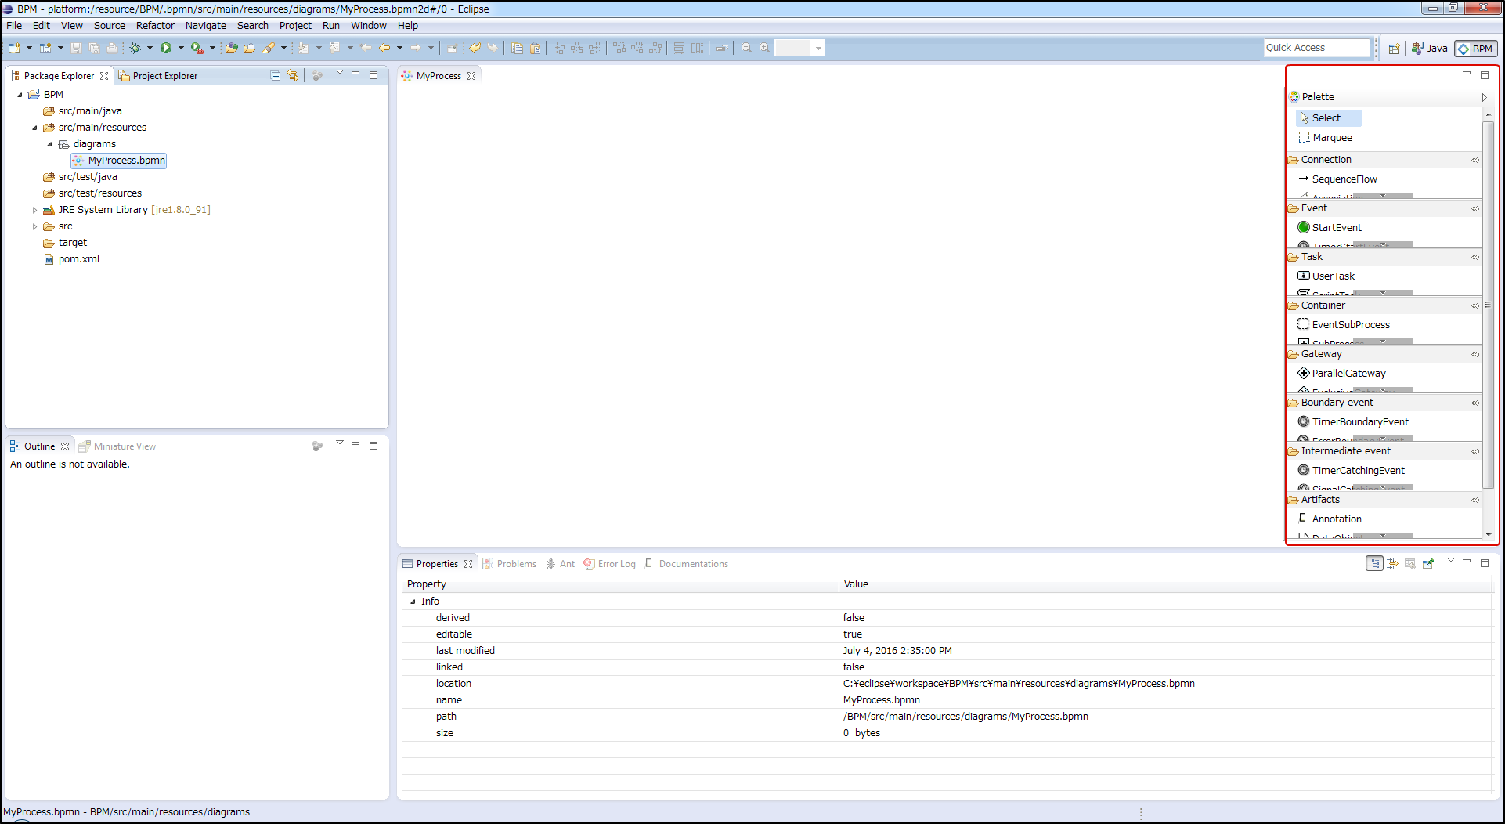
Task: Pin the Task palette drawer open
Action: click(x=1475, y=257)
